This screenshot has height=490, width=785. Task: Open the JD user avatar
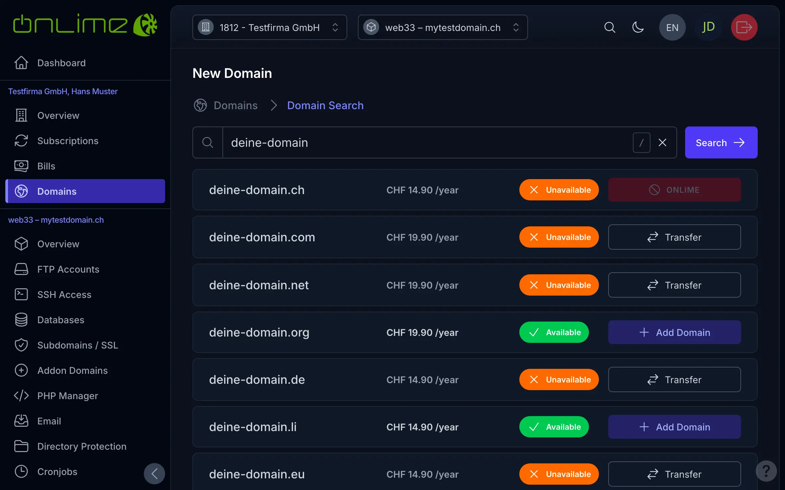coord(708,27)
